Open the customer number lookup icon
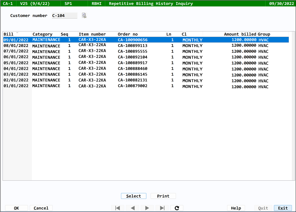The height and width of the screenshot is (212, 296). pos(84,16)
